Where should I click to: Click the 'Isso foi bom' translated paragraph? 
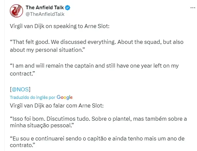pyautogui.click(x=98, y=122)
